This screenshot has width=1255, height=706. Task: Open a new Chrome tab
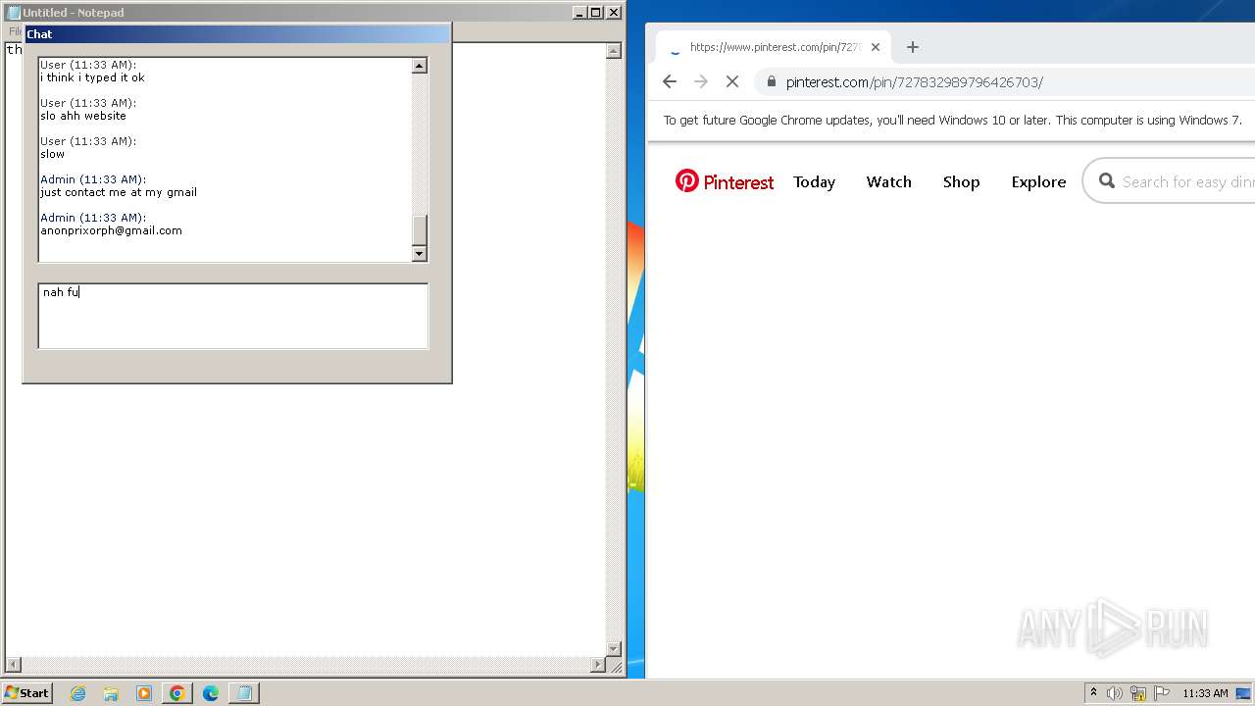click(x=913, y=47)
